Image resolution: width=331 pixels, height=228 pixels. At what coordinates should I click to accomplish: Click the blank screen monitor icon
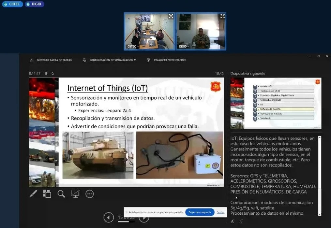point(75,194)
